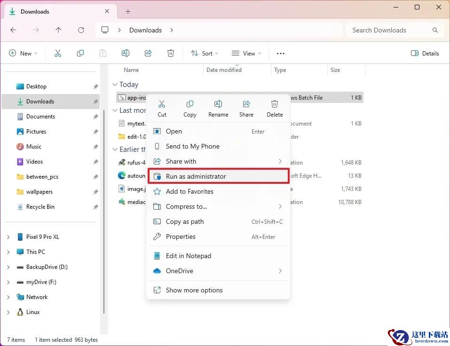Select Send to My Phone

point(218,146)
